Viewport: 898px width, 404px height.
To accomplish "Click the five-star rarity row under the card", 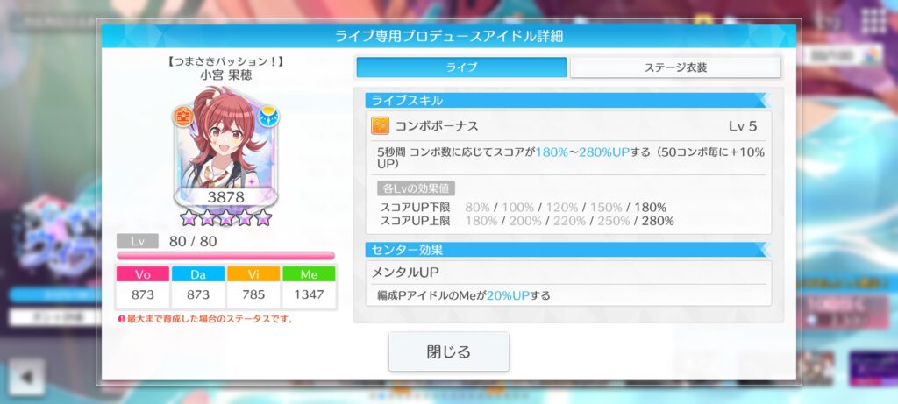I will tap(225, 217).
